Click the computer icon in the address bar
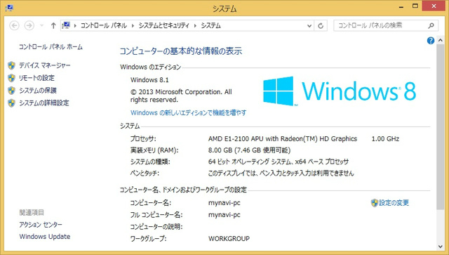Viewport: 449px width, 255px height. pos(66,25)
